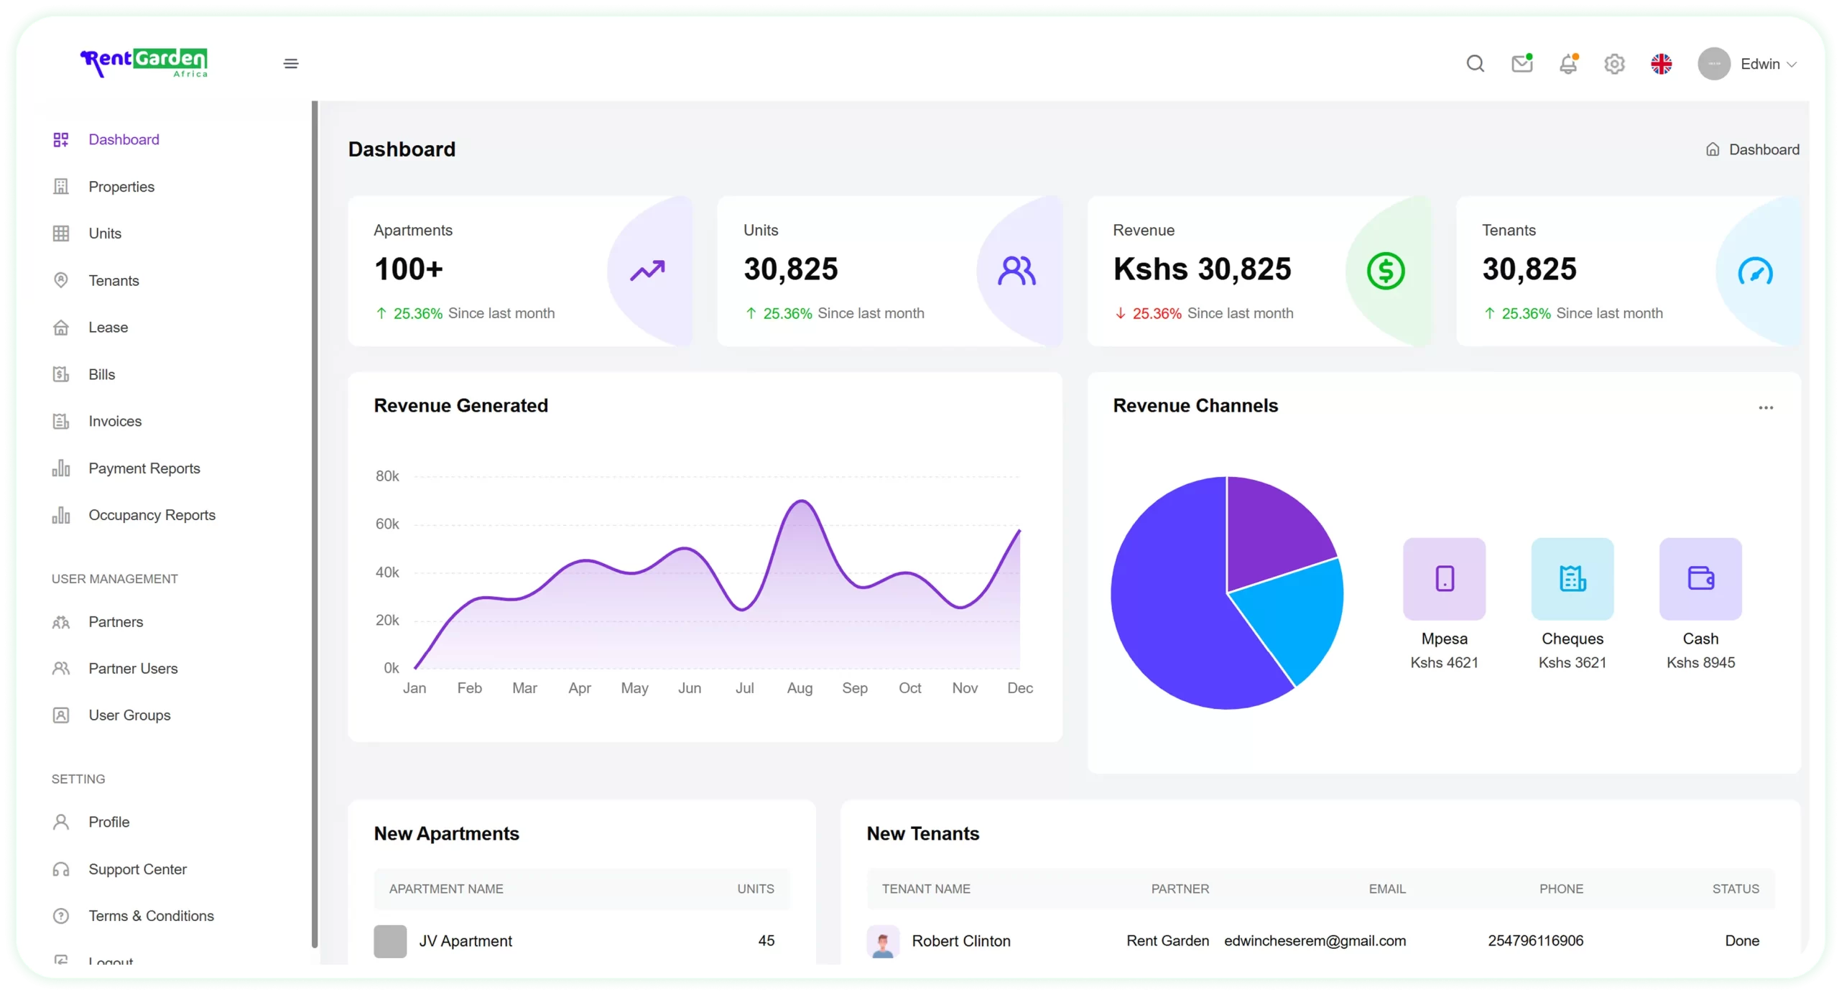Expand the Edwin user dropdown
Viewport: 1839px width, 992px height.
(1760, 64)
